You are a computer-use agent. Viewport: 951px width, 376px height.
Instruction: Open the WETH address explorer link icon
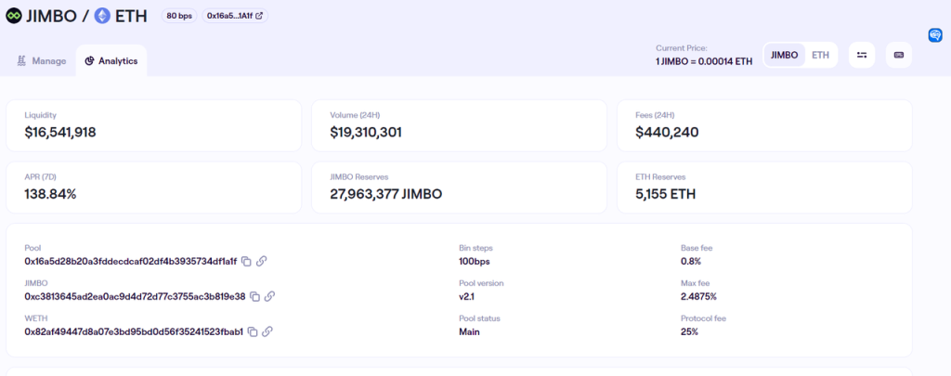tap(267, 331)
